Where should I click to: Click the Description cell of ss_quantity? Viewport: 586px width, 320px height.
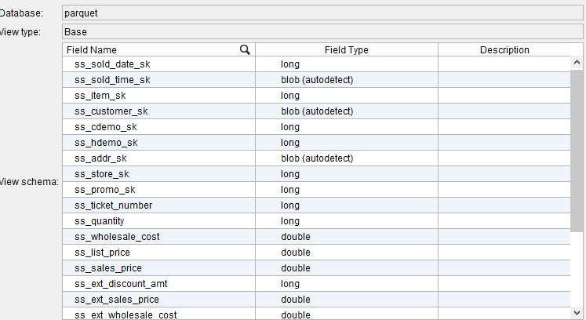[x=504, y=221]
